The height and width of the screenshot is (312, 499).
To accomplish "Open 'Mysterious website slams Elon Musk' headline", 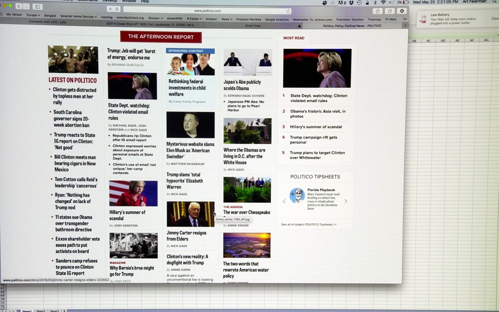I will coord(190,151).
